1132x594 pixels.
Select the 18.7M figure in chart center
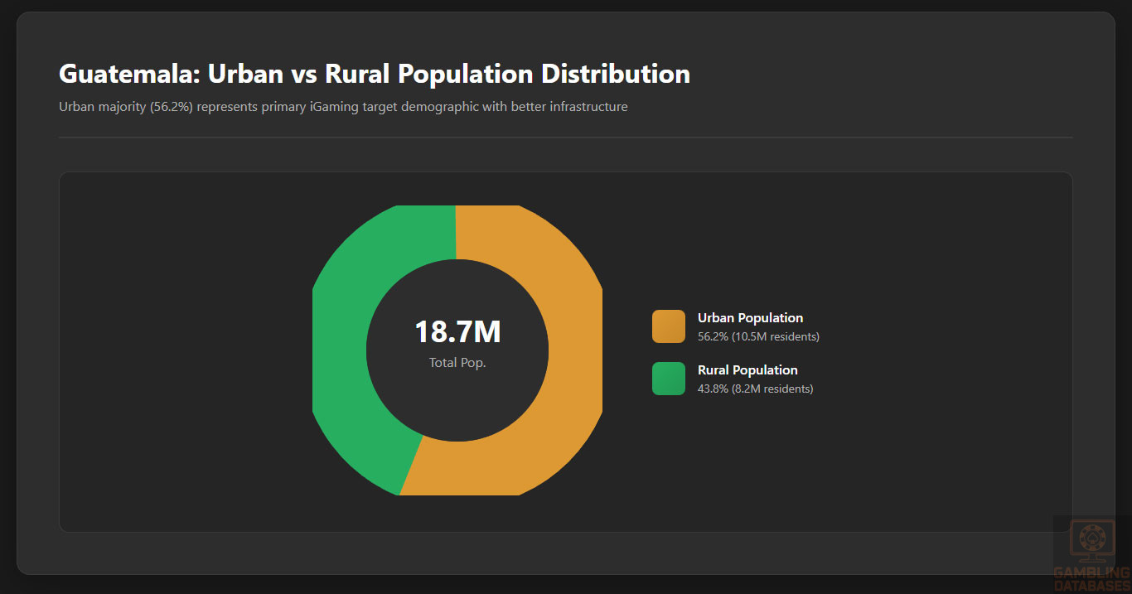click(x=457, y=331)
